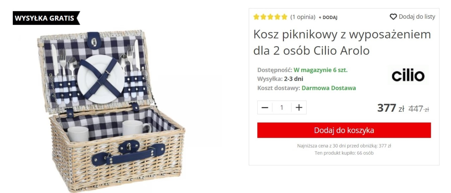Click the Darmowa Dostawa delivery text

[329, 88]
